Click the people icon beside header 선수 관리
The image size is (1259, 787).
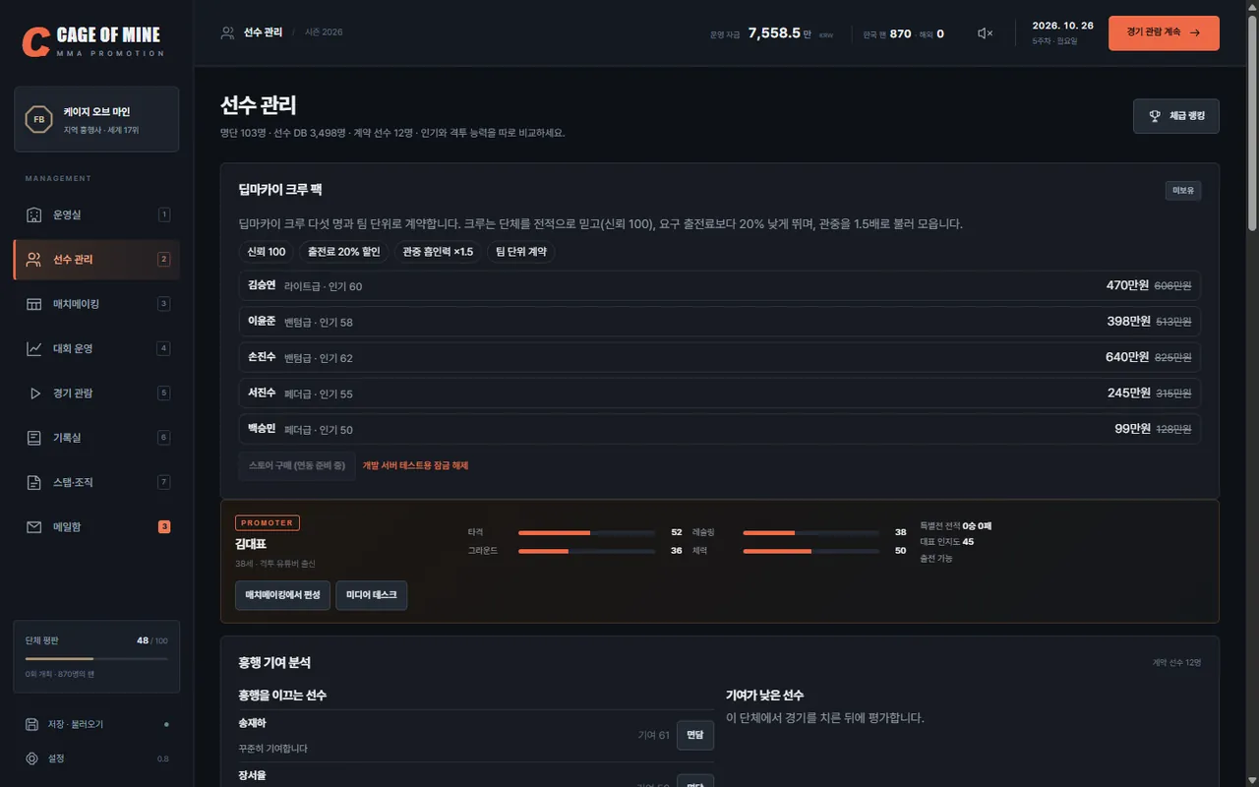pos(228,32)
